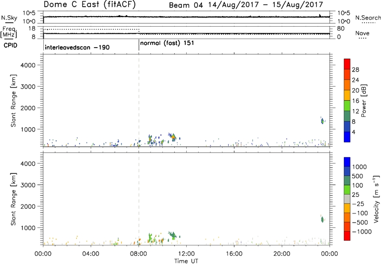Click the 'Velocity [m s-1]' colorbar label
381x264 pixels.
tap(376, 199)
